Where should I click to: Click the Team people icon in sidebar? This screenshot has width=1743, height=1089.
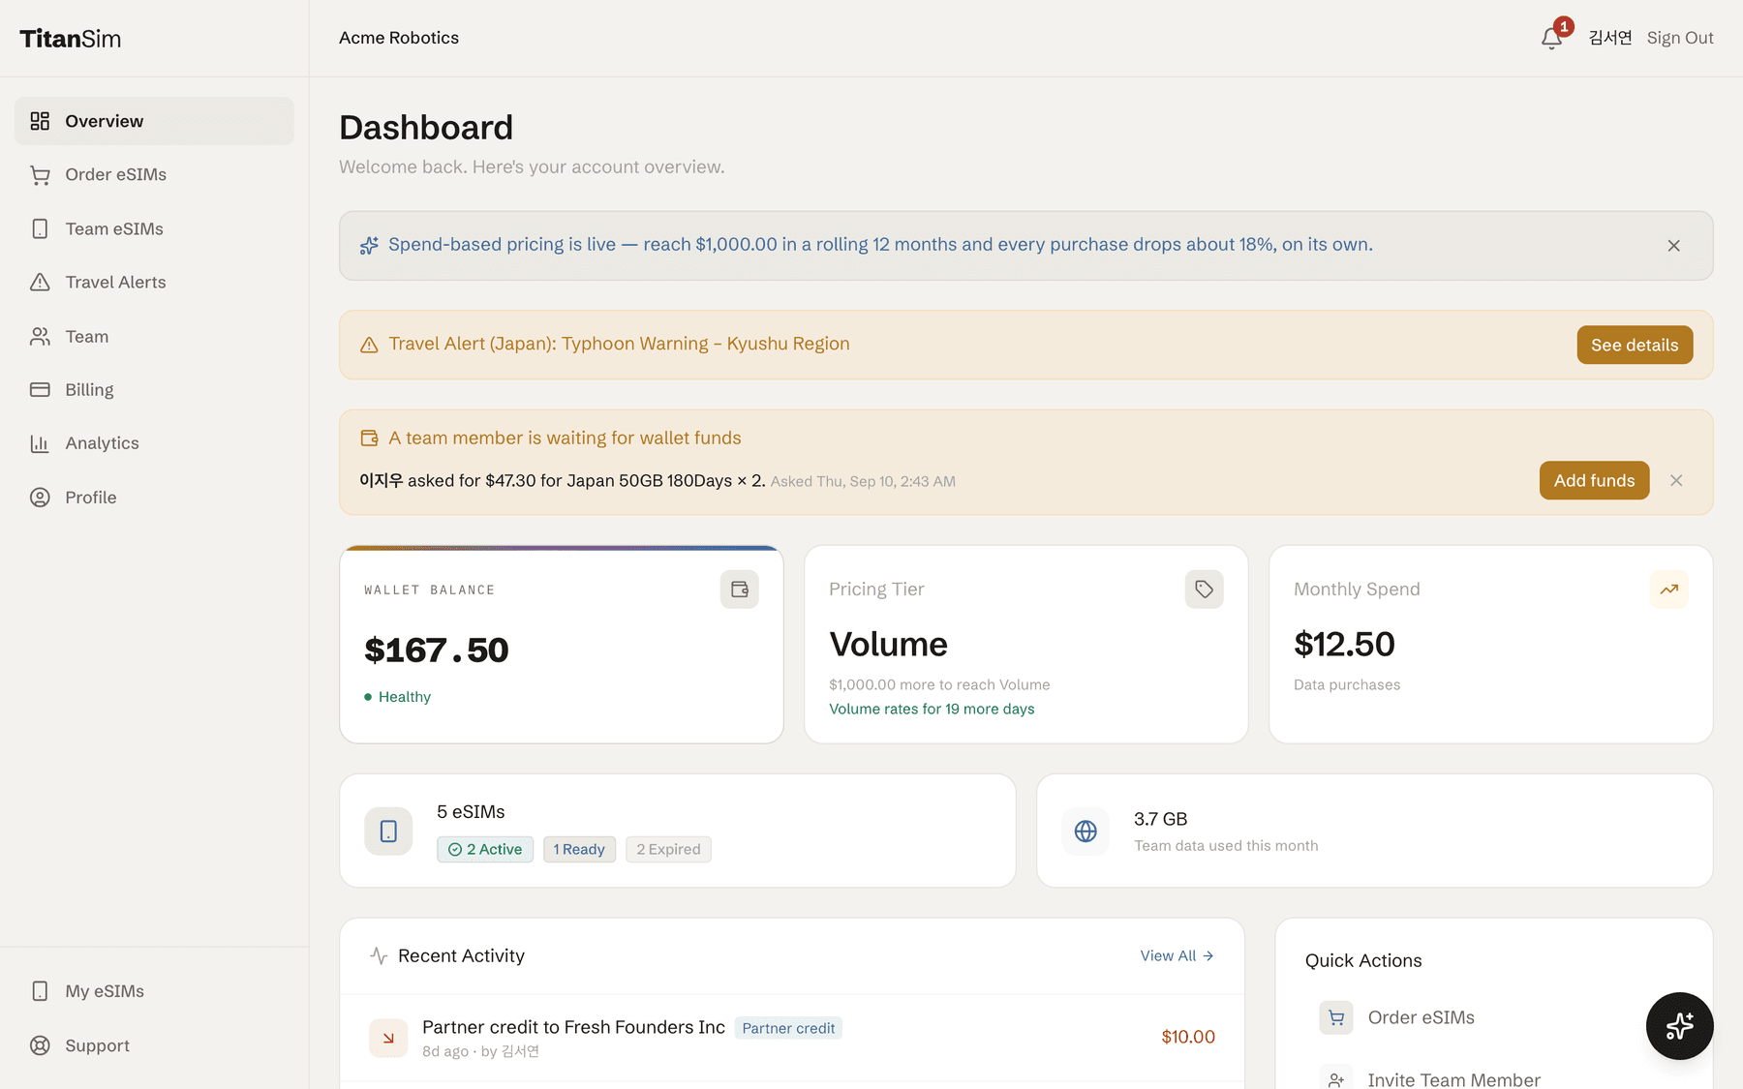[40, 336]
